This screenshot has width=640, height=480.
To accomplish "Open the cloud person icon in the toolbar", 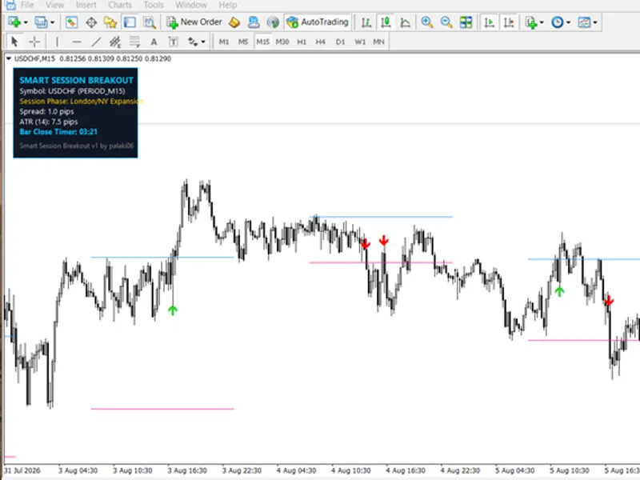I will tap(254, 22).
